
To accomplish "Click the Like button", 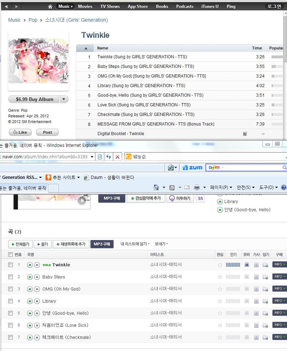I will click(x=20, y=132).
